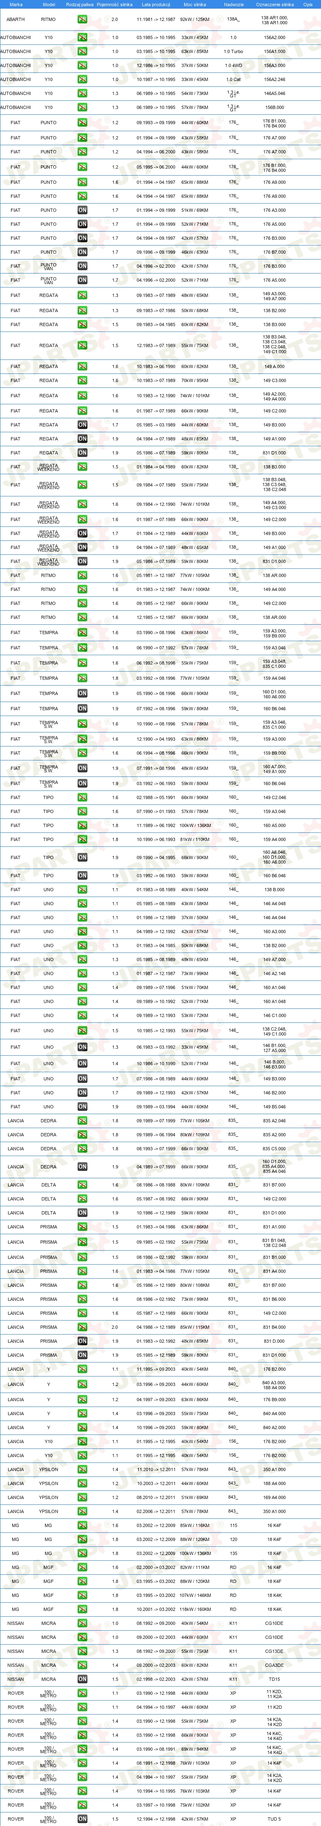Click petrol icon in MG MGF 118kW / 160KM row
The height and width of the screenshot is (1826, 321).
83,1609
